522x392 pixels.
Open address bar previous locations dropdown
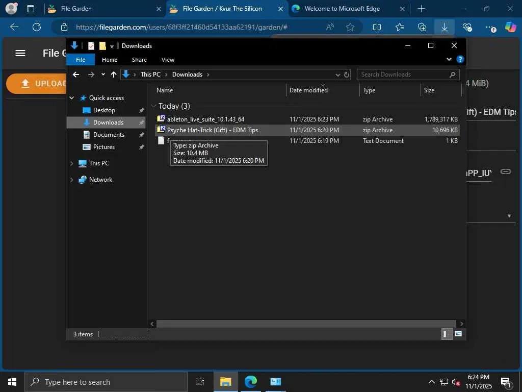click(337, 75)
